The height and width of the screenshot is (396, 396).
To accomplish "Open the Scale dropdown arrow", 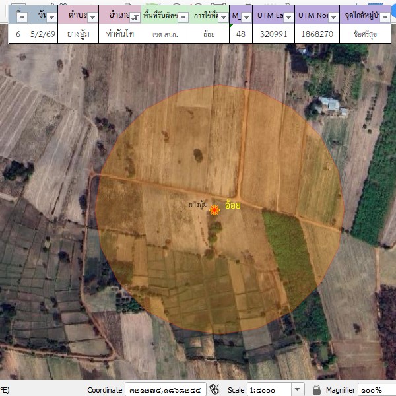I will [297, 389].
